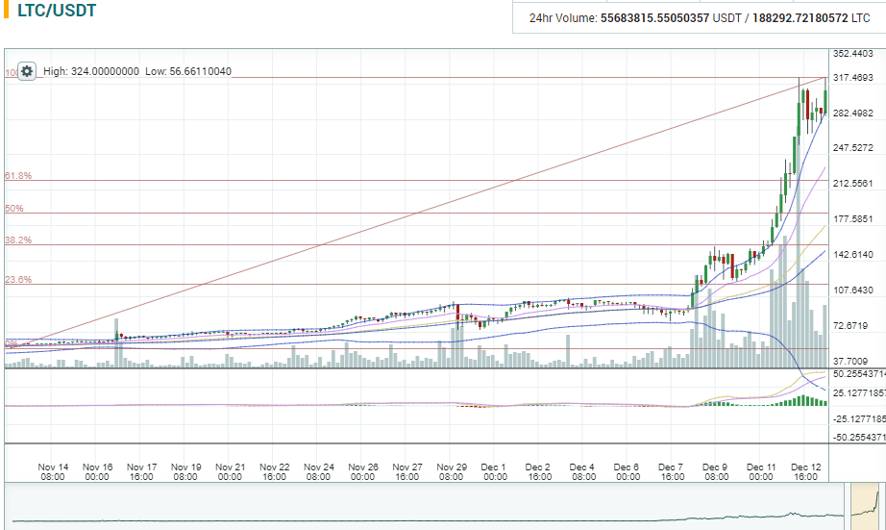This screenshot has width=886, height=530.
Task: Click the Dec 12 16:00 time axis label
Action: 805,471
